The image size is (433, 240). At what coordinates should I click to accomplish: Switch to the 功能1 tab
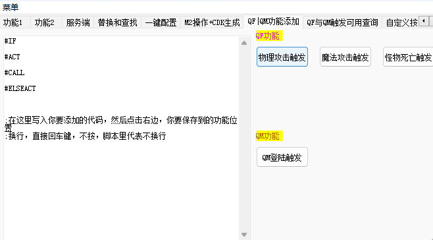coord(13,22)
